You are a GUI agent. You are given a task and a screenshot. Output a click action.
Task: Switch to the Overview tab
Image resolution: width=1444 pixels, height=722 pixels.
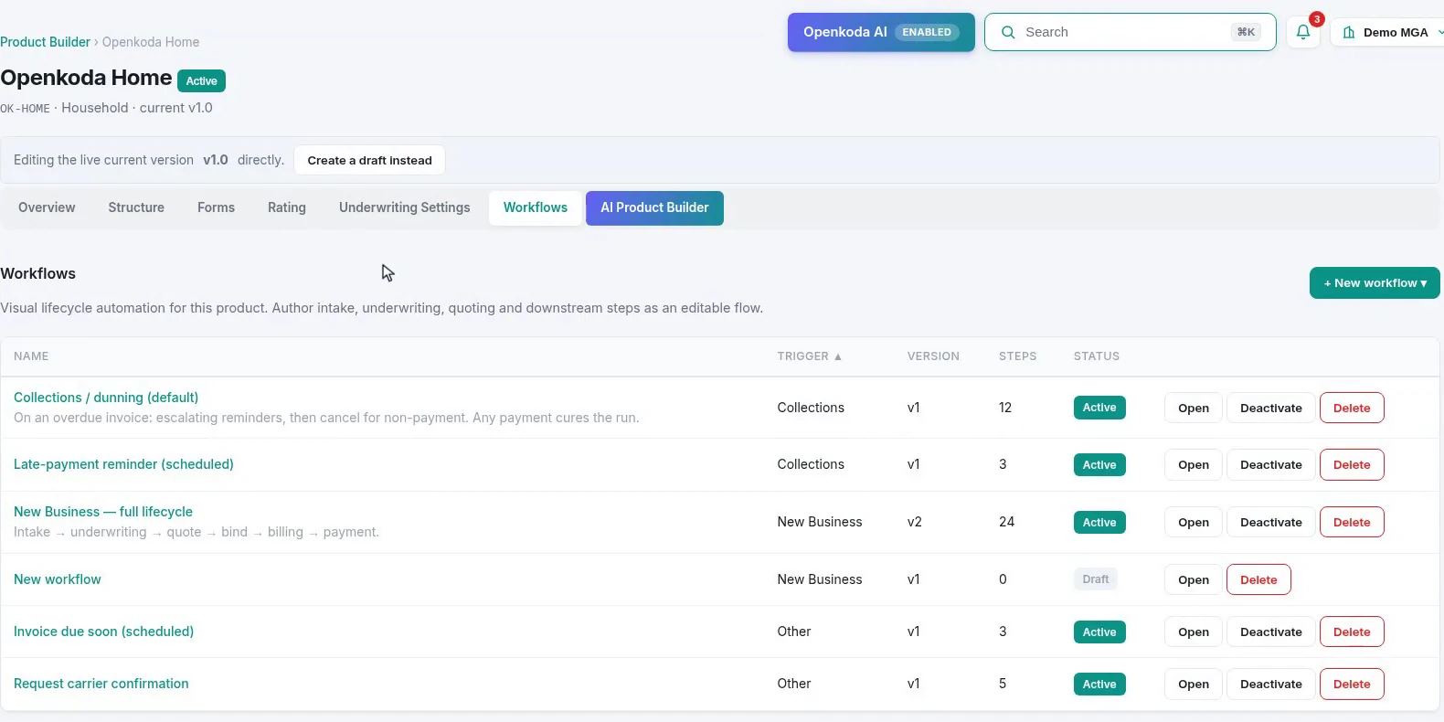tap(47, 207)
